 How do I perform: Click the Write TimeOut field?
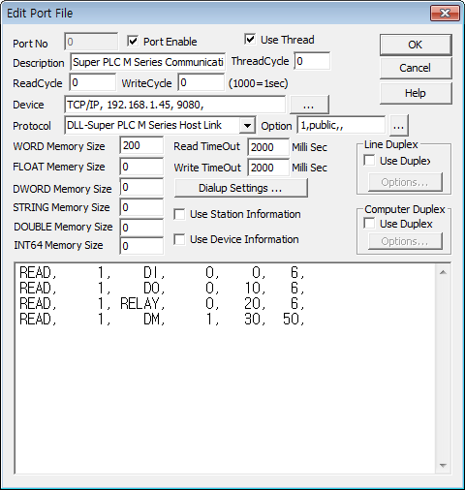point(268,168)
